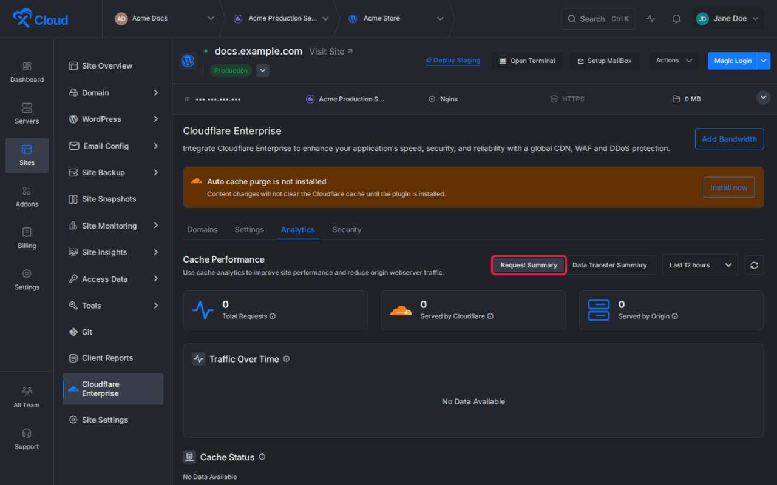Open the Jane Doe user menu
Image resolution: width=777 pixels, height=485 pixels.
[x=727, y=19]
